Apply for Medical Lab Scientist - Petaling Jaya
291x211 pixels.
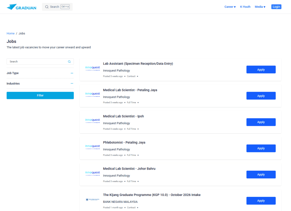tap(261, 96)
